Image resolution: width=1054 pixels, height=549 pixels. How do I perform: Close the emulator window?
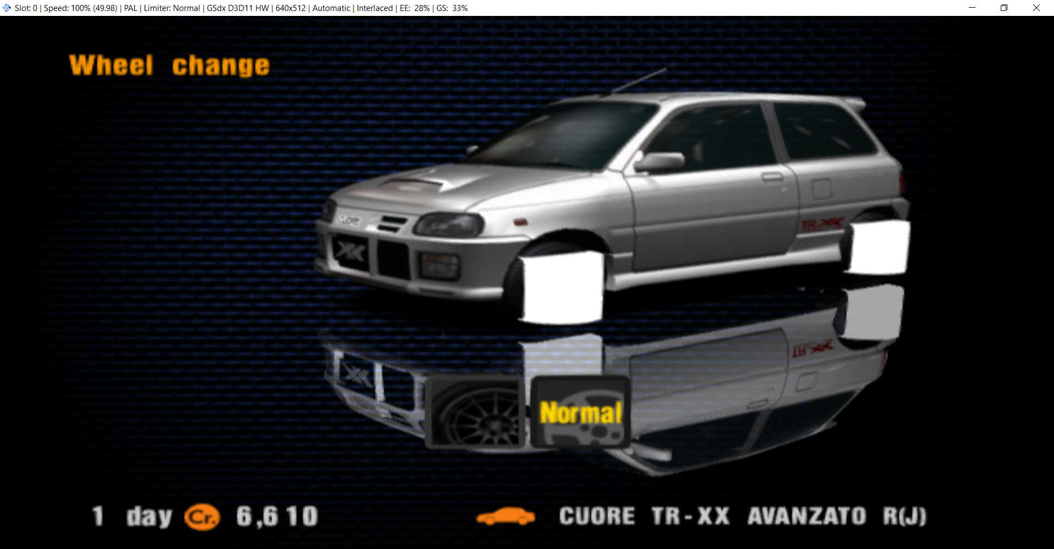1036,8
